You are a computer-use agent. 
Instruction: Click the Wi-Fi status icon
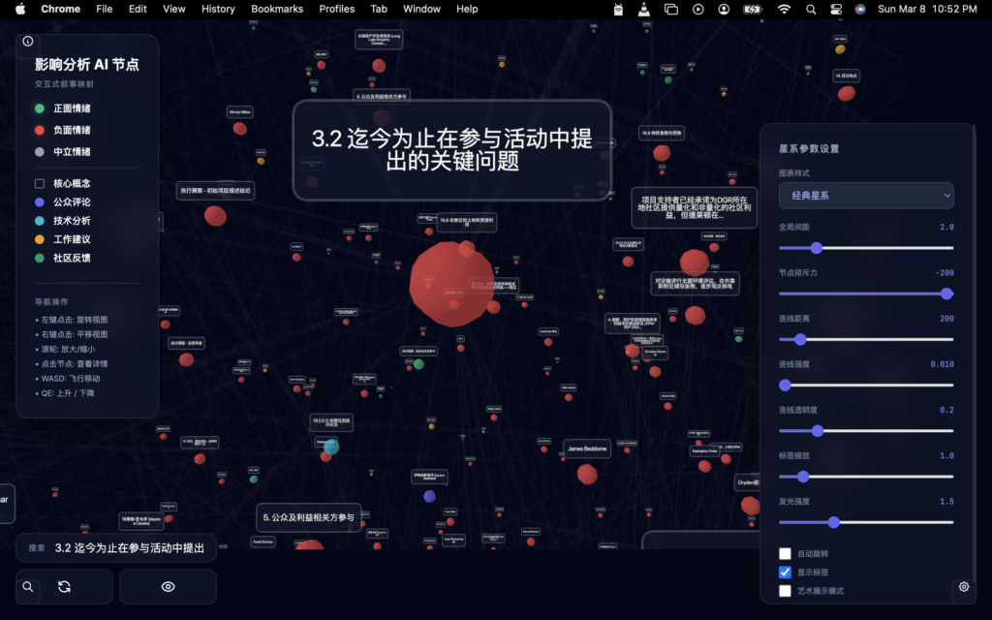[784, 9]
